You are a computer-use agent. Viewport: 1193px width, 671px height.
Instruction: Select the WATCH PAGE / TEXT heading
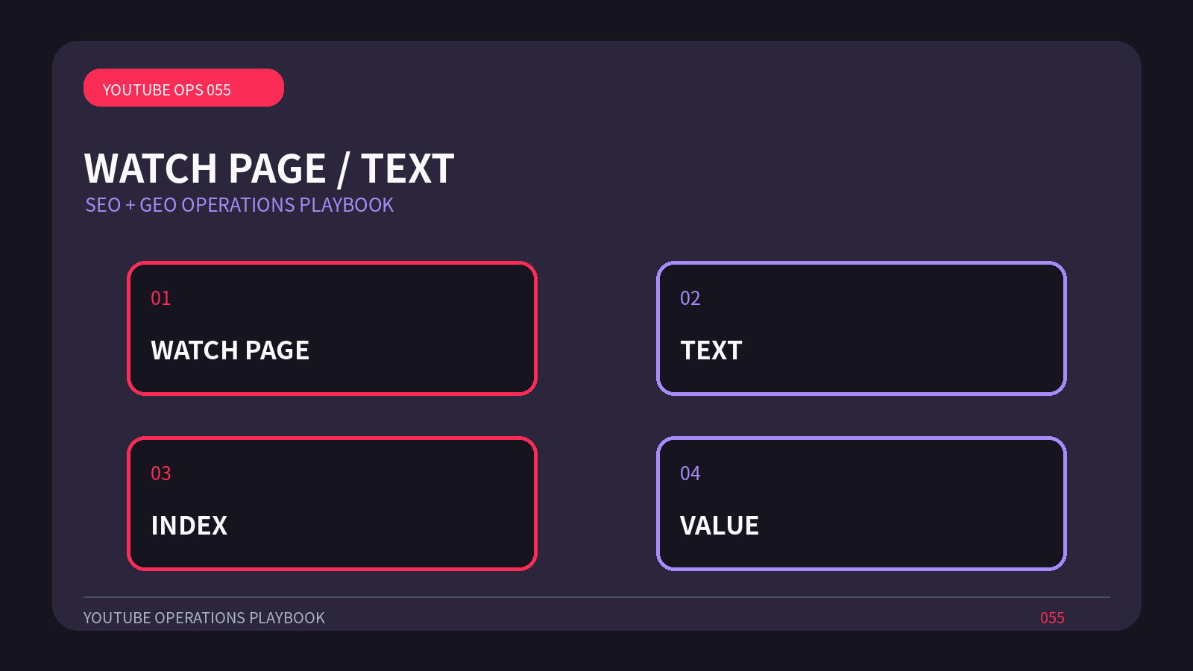click(269, 168)
